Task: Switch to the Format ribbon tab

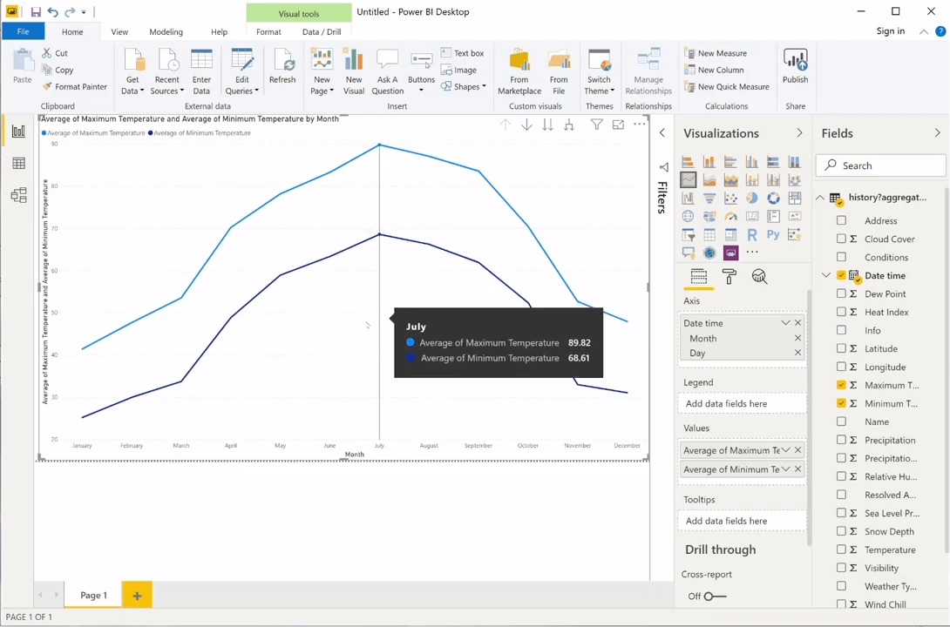Action: pos(268,31)
